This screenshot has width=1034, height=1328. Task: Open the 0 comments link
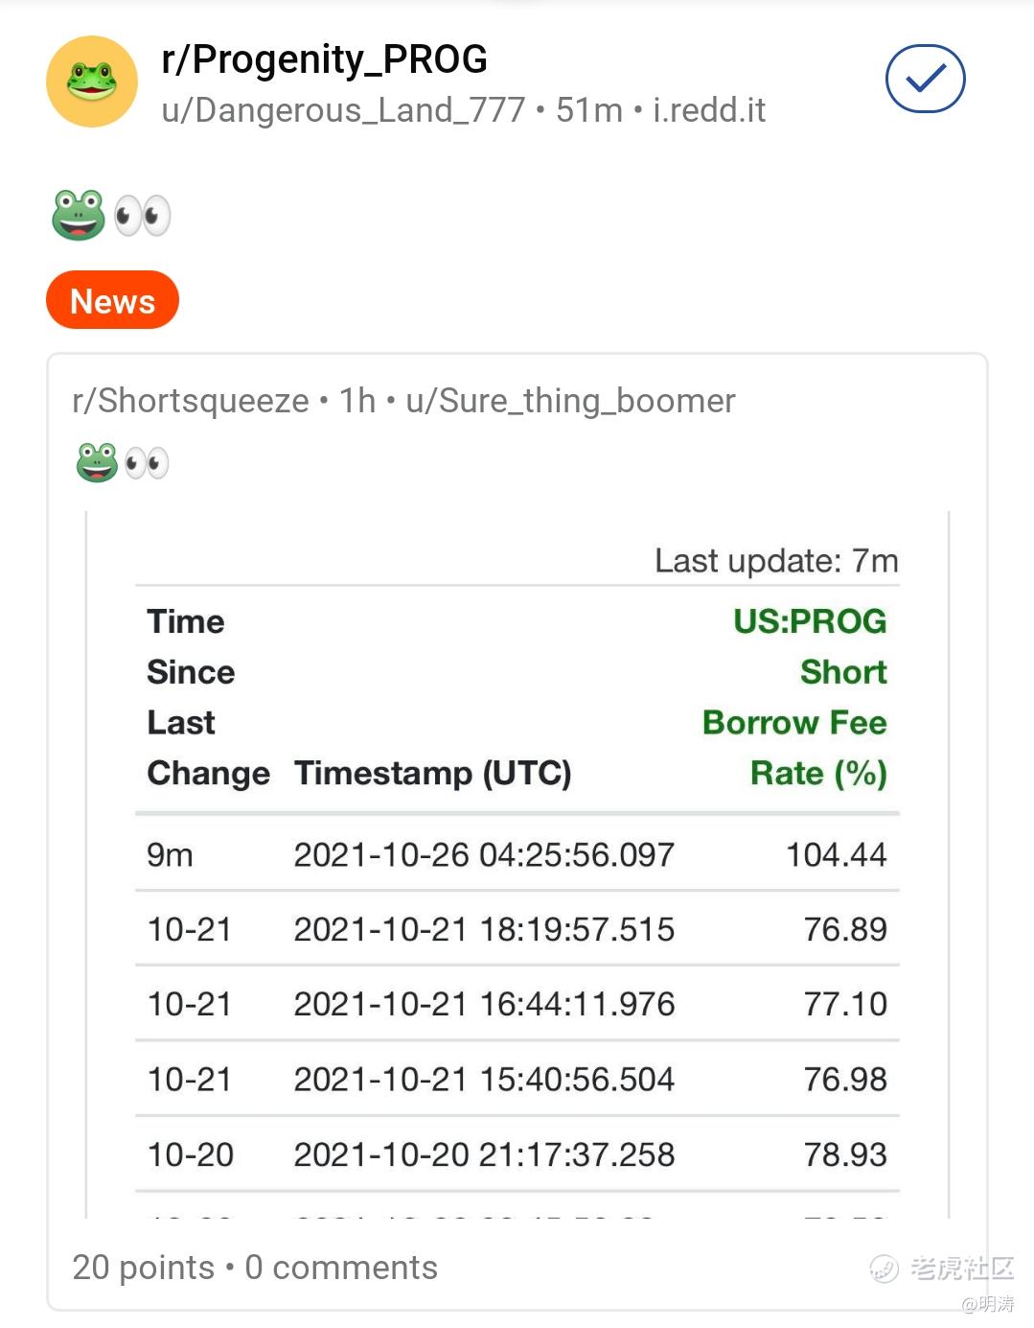coord(341,1268)
